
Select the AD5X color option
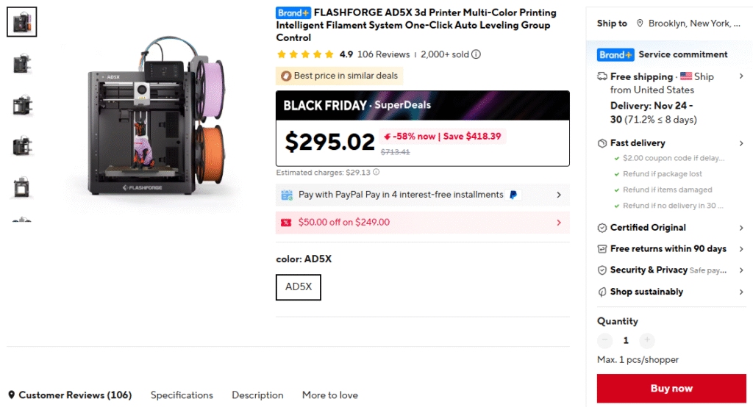299,287
